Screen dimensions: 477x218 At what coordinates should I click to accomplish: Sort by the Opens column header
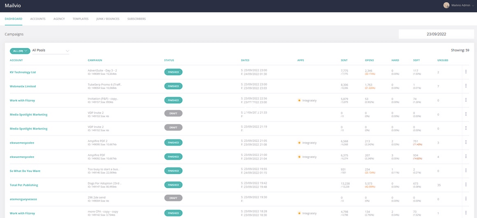(x=369, y=60)
